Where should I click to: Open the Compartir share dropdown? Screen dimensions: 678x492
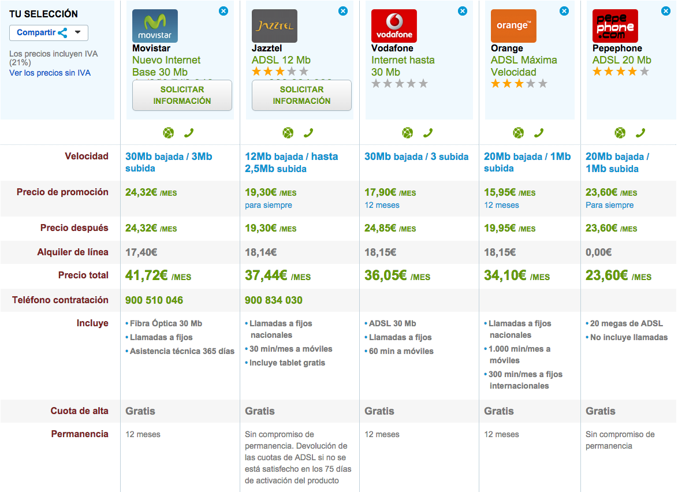coord(49,33)
